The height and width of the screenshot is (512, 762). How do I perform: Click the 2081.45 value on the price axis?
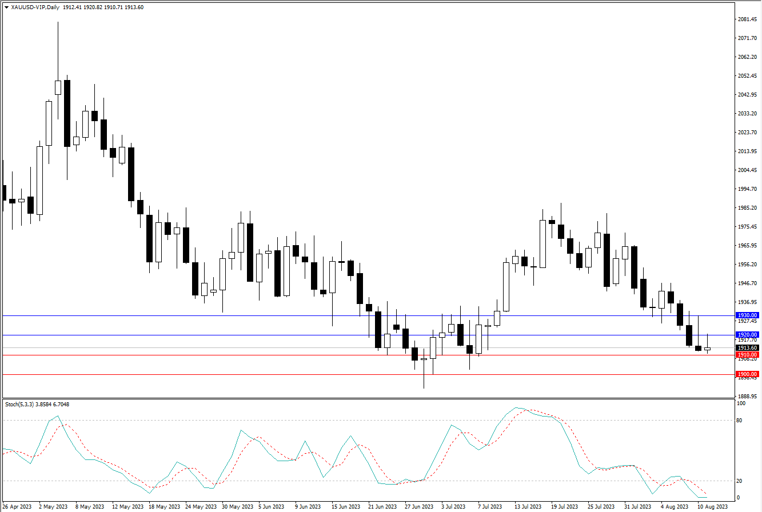click(747, 19)
